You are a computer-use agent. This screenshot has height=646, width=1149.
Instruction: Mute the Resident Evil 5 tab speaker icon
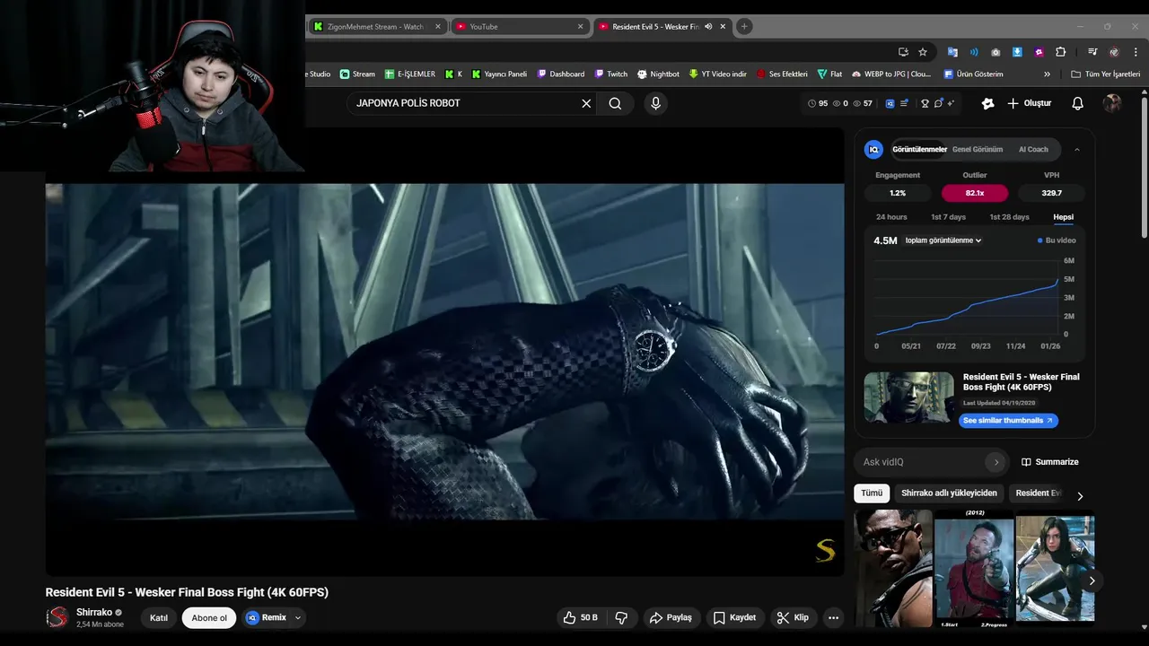click(x=708, y=27)
